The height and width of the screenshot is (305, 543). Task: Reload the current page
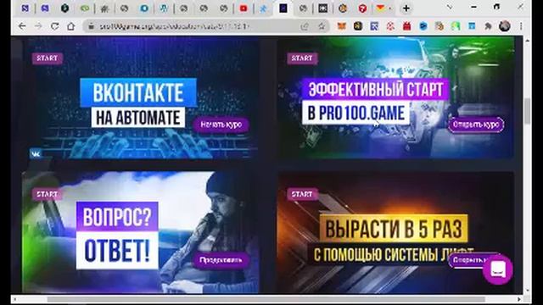tap(54, 26)
